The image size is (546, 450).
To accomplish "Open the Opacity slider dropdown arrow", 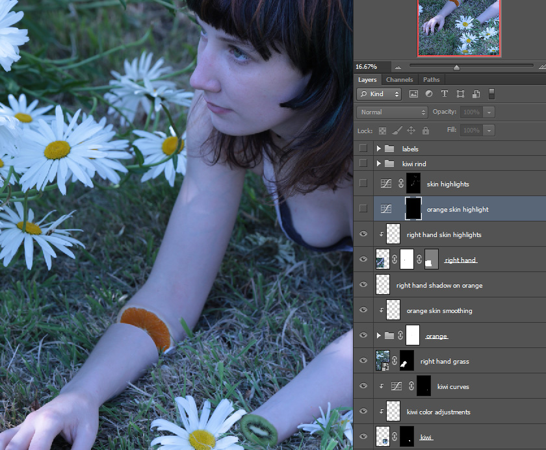I will [x=489, y=112].
